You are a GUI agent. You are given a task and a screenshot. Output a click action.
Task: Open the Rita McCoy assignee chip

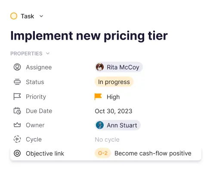pos(119,67)
